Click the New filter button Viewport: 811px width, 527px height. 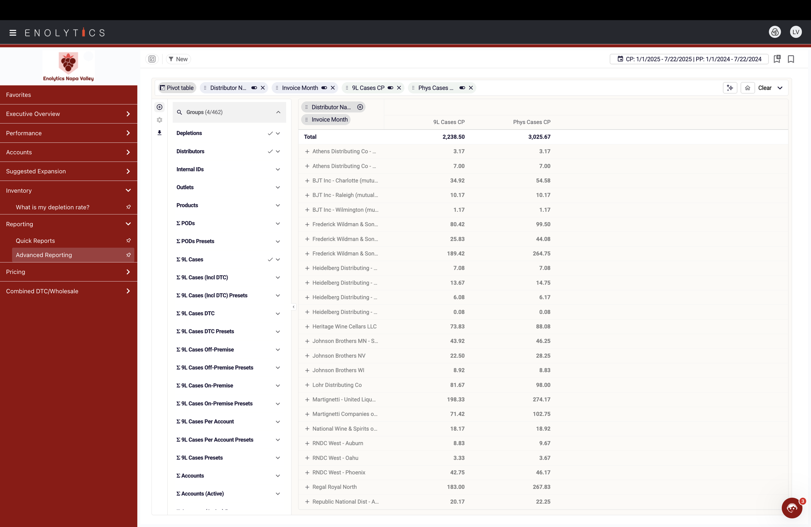[x=178, y=59]
